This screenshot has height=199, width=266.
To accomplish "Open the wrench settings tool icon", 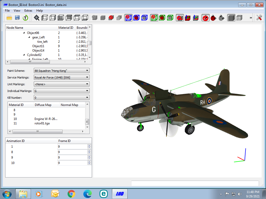I will tap(259, 18).
